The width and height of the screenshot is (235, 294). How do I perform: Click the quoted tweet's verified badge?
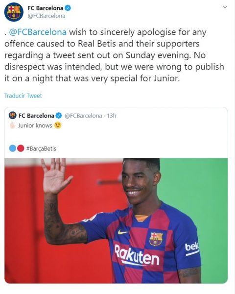click(x=59, y=116)
